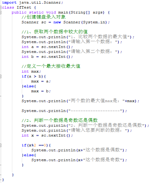Collapse the fold marker beside class IfTest
The height and width of the screenshot is (183, 157).
(x=1, y=7)
